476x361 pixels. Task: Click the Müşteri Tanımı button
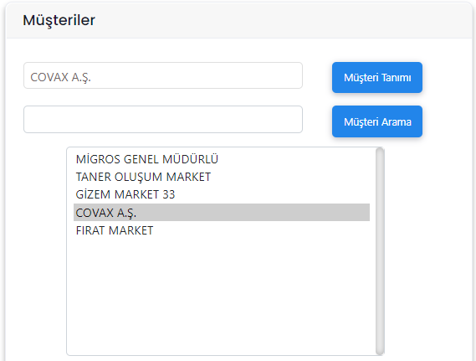(x=377, y=78)
